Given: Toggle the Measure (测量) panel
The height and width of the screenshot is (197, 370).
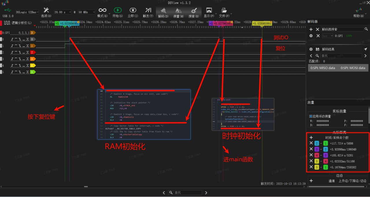Looking at the screenshot, I should (x=178, y=11).
